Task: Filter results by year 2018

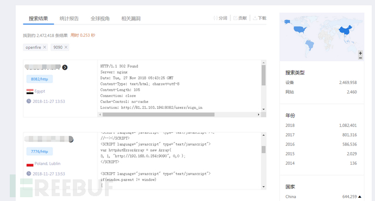Action: coord(321,125)
